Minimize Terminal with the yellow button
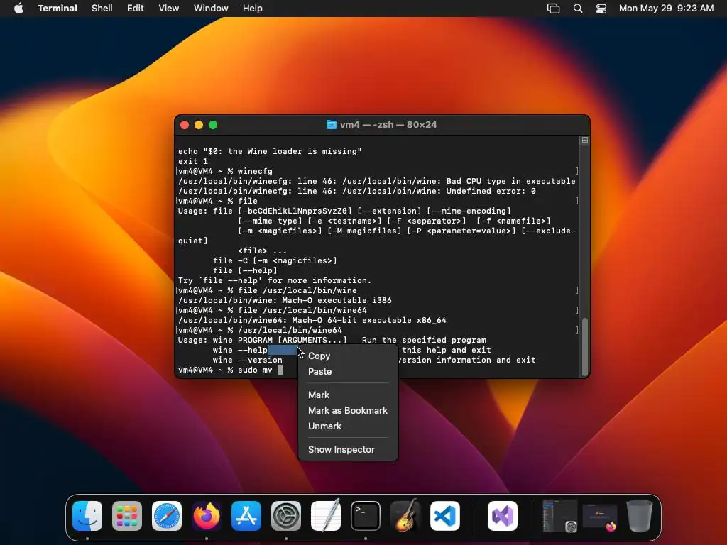The height and width of the screenshot is (545, 727). click(199, 125)
